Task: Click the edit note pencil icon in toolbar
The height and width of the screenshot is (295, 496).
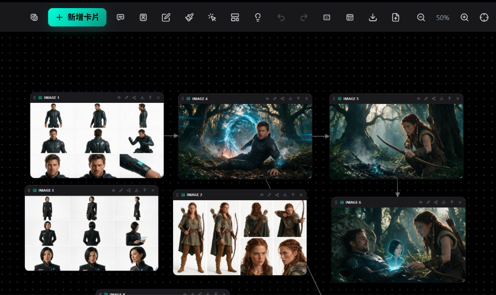Action: tap(166, 17)
